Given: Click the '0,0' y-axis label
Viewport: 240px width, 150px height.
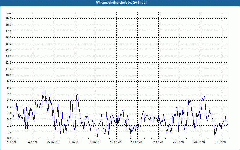Looking at the screenshot, I should click(9, 138).
